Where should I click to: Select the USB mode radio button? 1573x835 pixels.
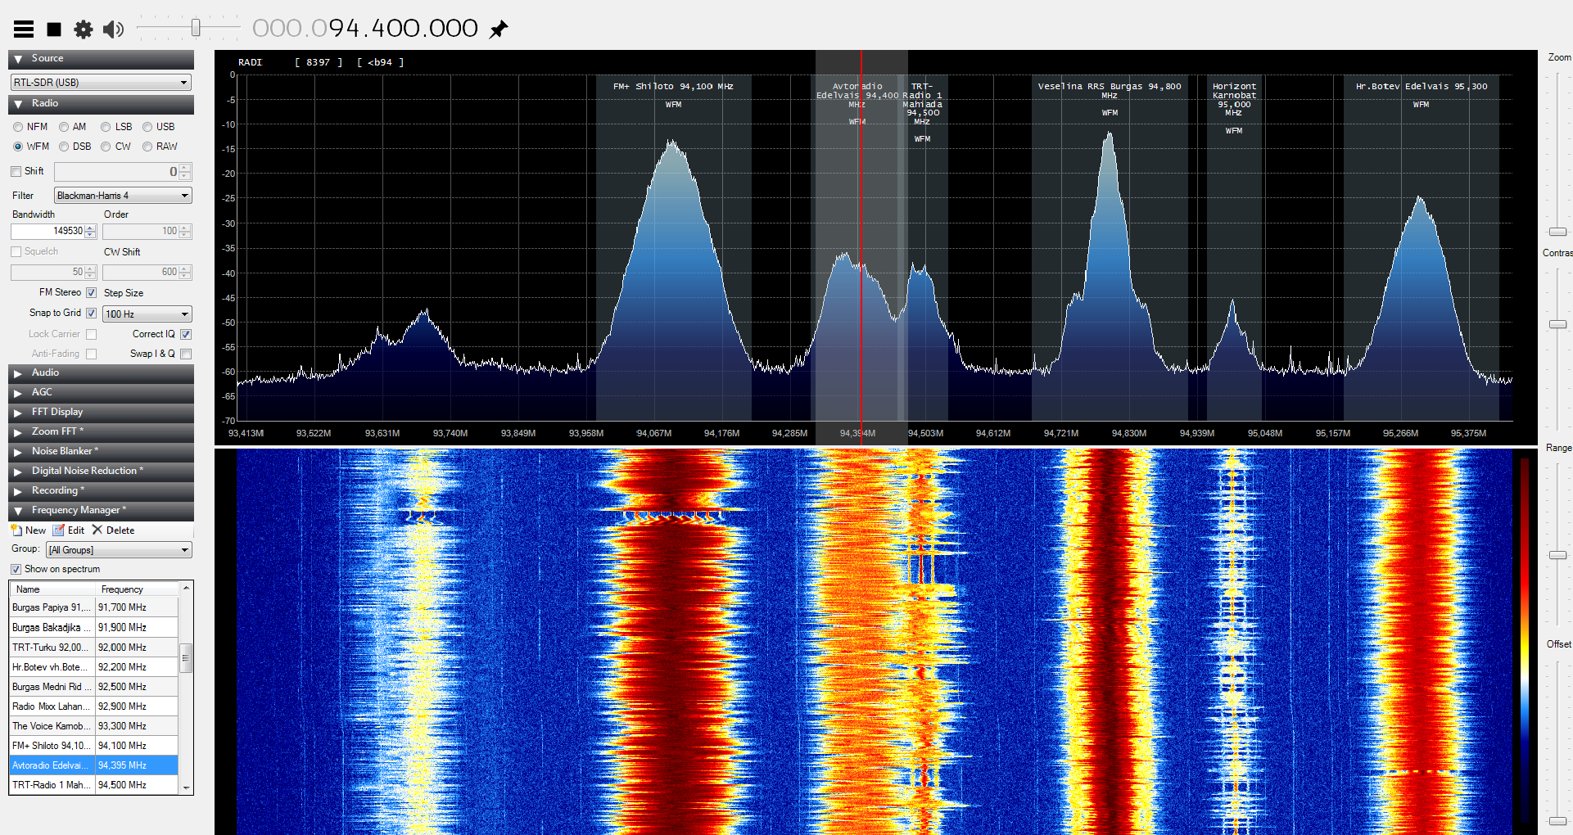pyautogui.click(x=147, y=127)
